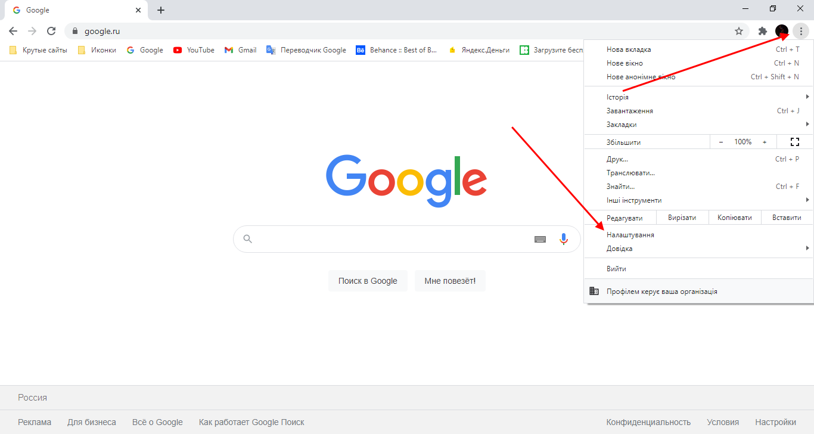Open the Конфиденциальность footer link
The height and width of the screenshot is (434, 814).
[x=648, y=422]
